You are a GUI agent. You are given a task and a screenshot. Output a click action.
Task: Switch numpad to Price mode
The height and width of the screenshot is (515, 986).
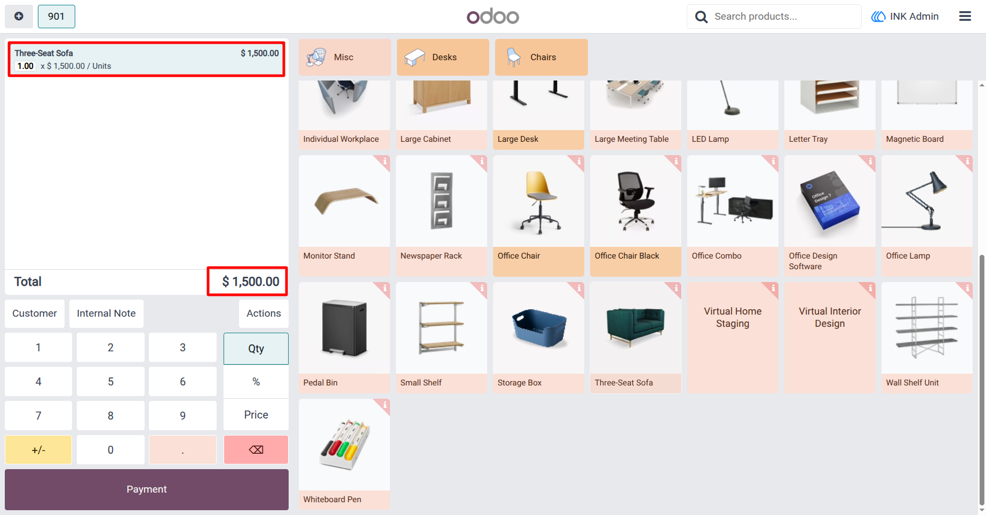(256, 415)
